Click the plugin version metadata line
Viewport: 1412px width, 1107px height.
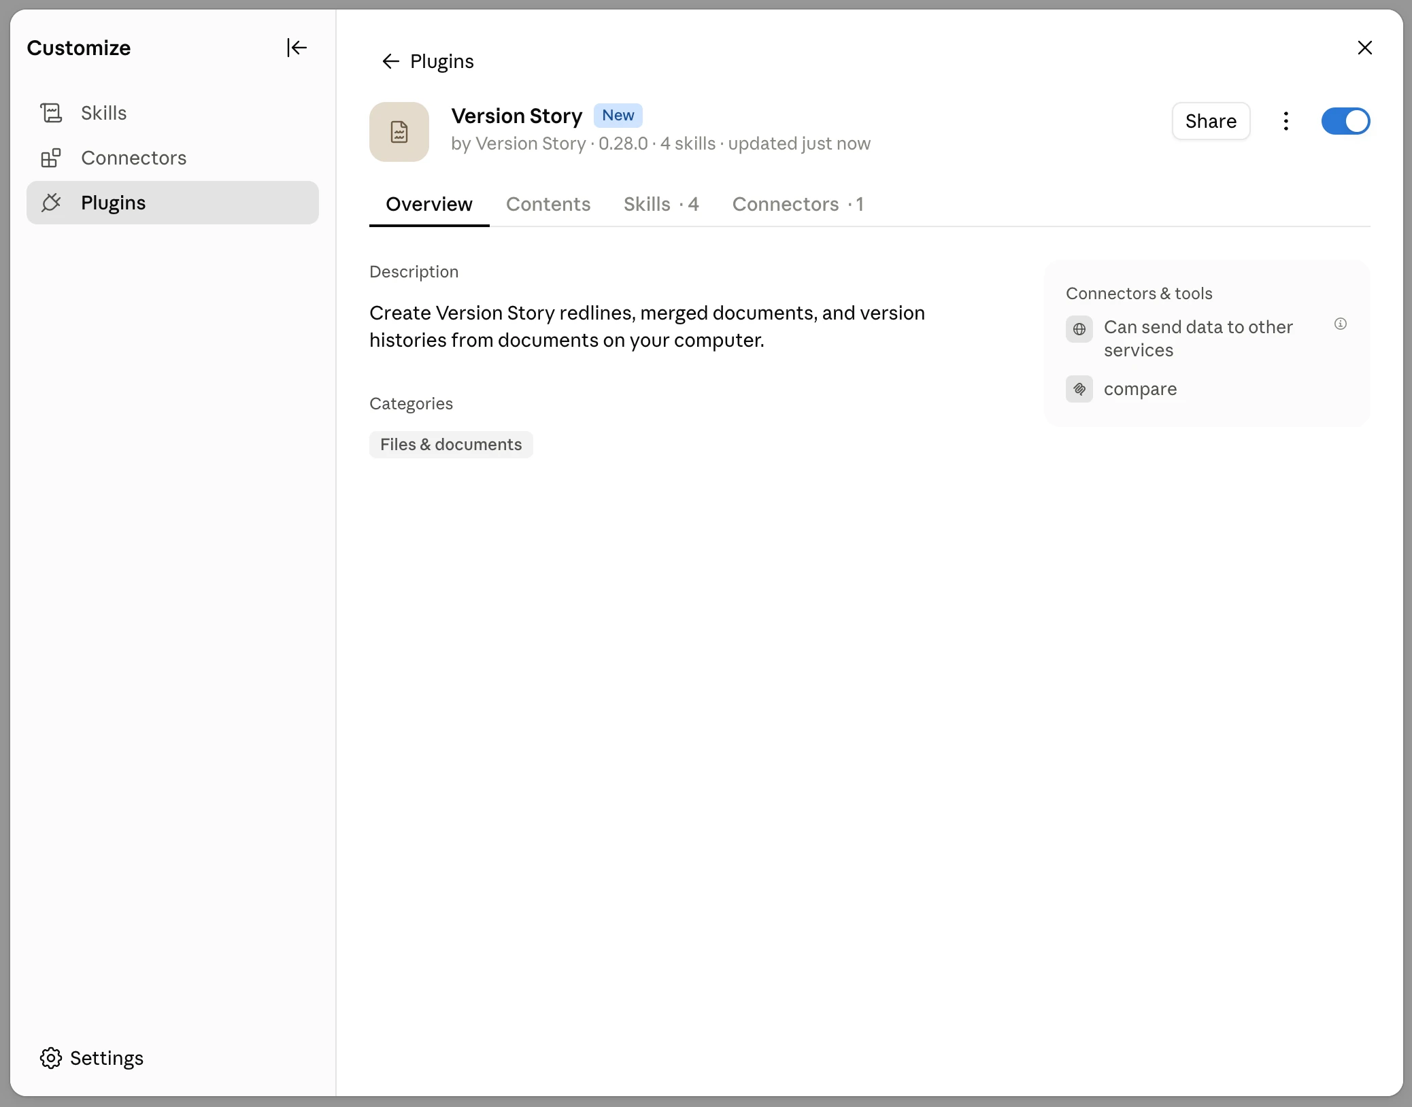(x=660, y=144)
